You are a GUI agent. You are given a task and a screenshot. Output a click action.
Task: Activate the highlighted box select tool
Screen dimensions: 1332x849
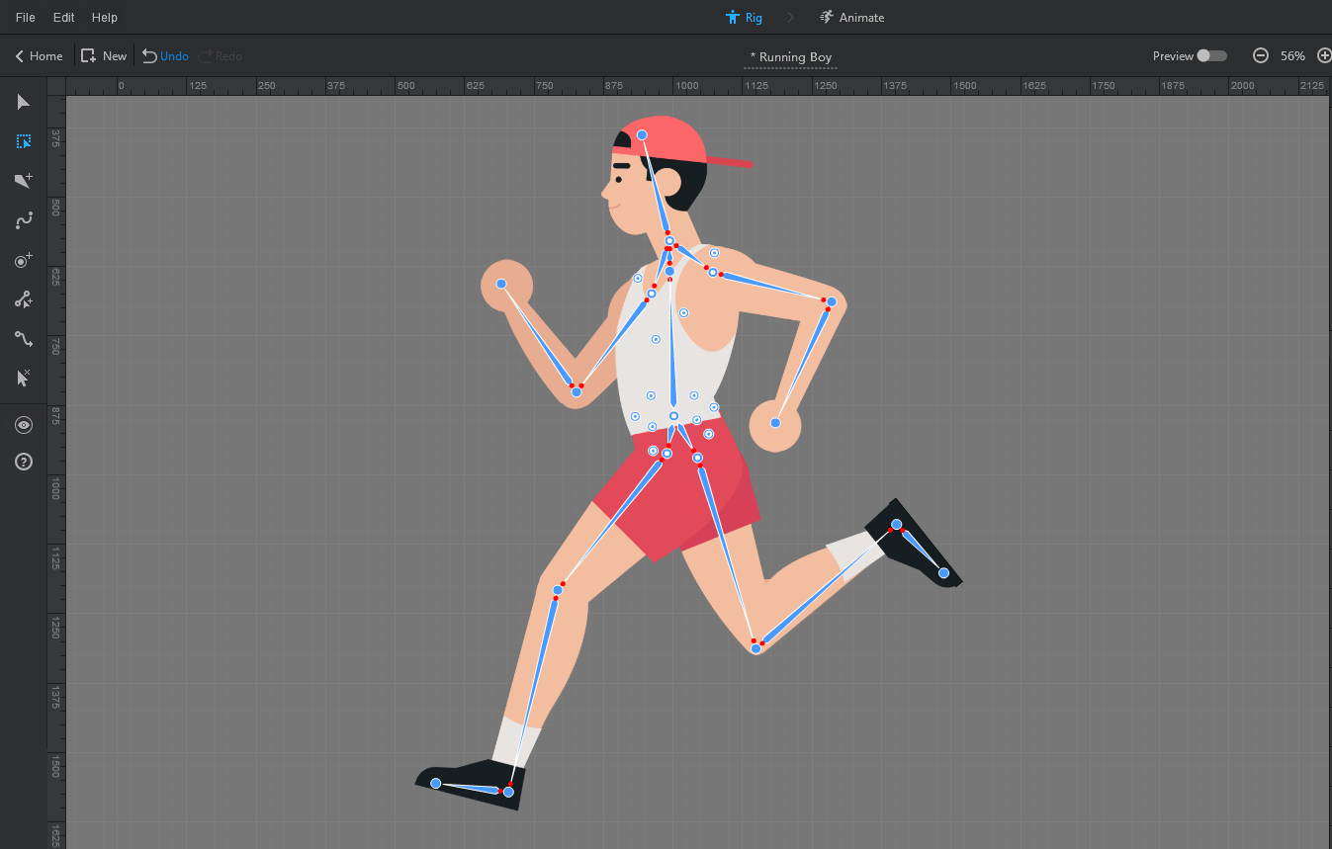tap(24, 141)
